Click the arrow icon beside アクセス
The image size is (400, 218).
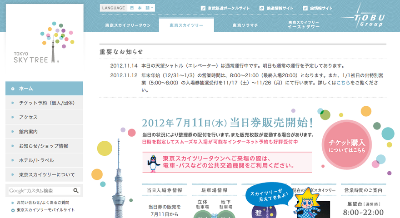[13, 117]
